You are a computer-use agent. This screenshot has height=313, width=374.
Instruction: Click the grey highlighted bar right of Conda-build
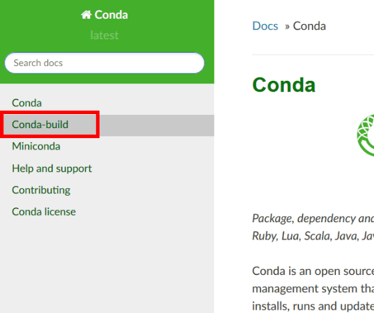point(157,125)
